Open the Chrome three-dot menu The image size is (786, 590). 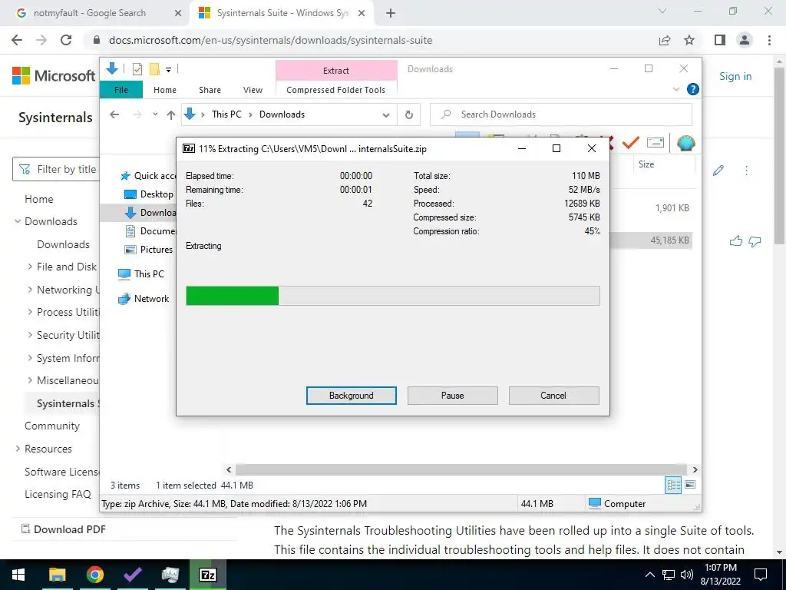click(769, 40)
